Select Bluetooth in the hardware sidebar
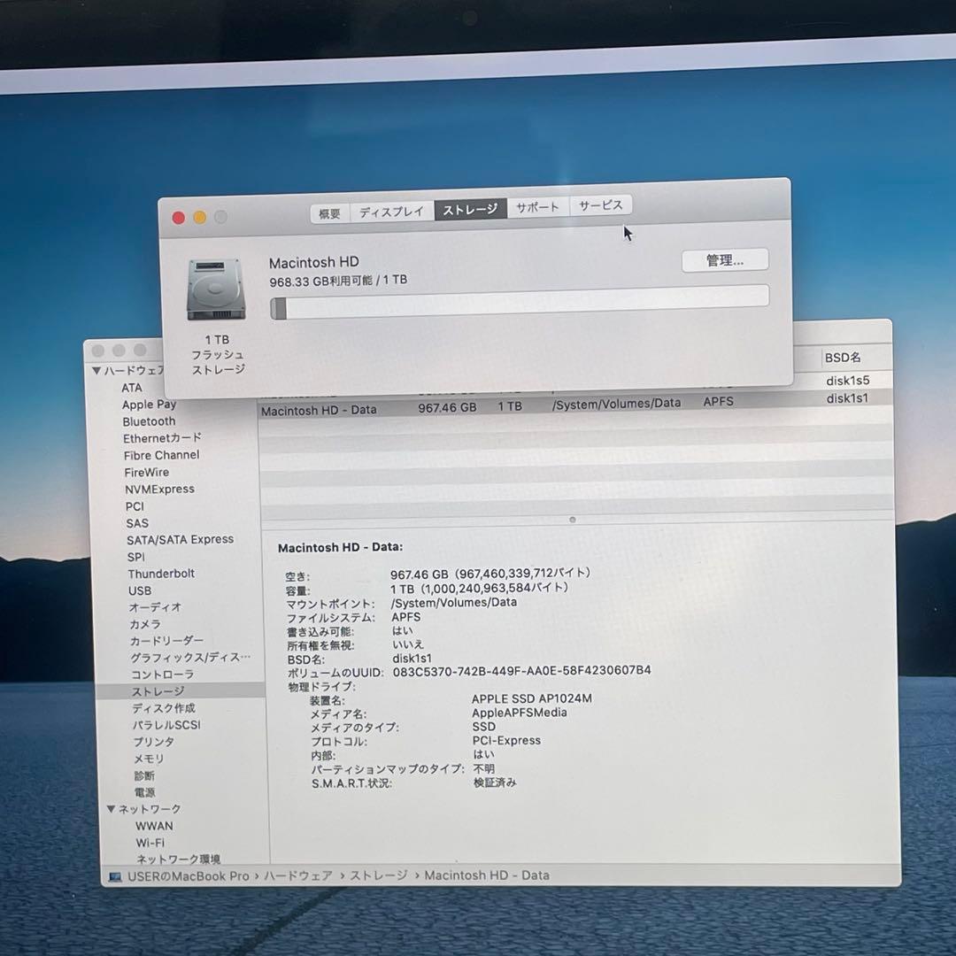The width and height of the screenshot is (956, 956). (x=149, y=421)
